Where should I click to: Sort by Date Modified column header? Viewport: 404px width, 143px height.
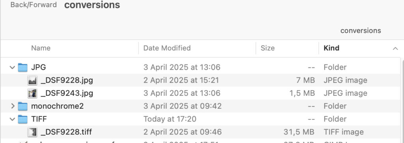[167, 48]
